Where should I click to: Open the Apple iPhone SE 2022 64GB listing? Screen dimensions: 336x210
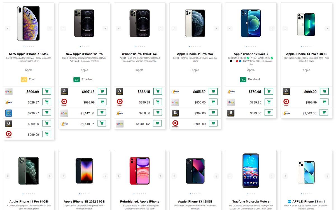tap(84, 201)
